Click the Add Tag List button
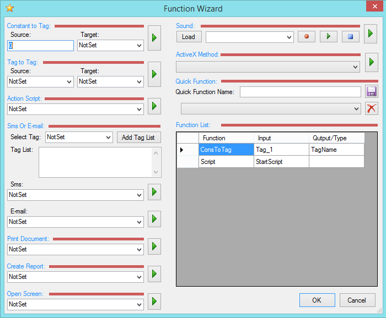386x318 pixels. [138, 137]
